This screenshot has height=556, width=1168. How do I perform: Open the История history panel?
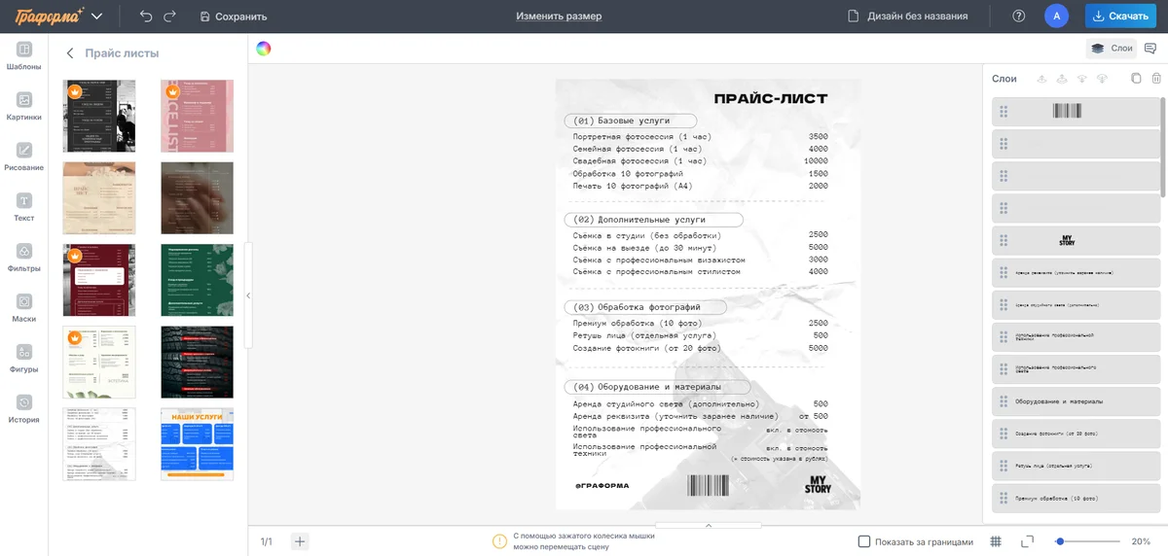click(23, 409)
